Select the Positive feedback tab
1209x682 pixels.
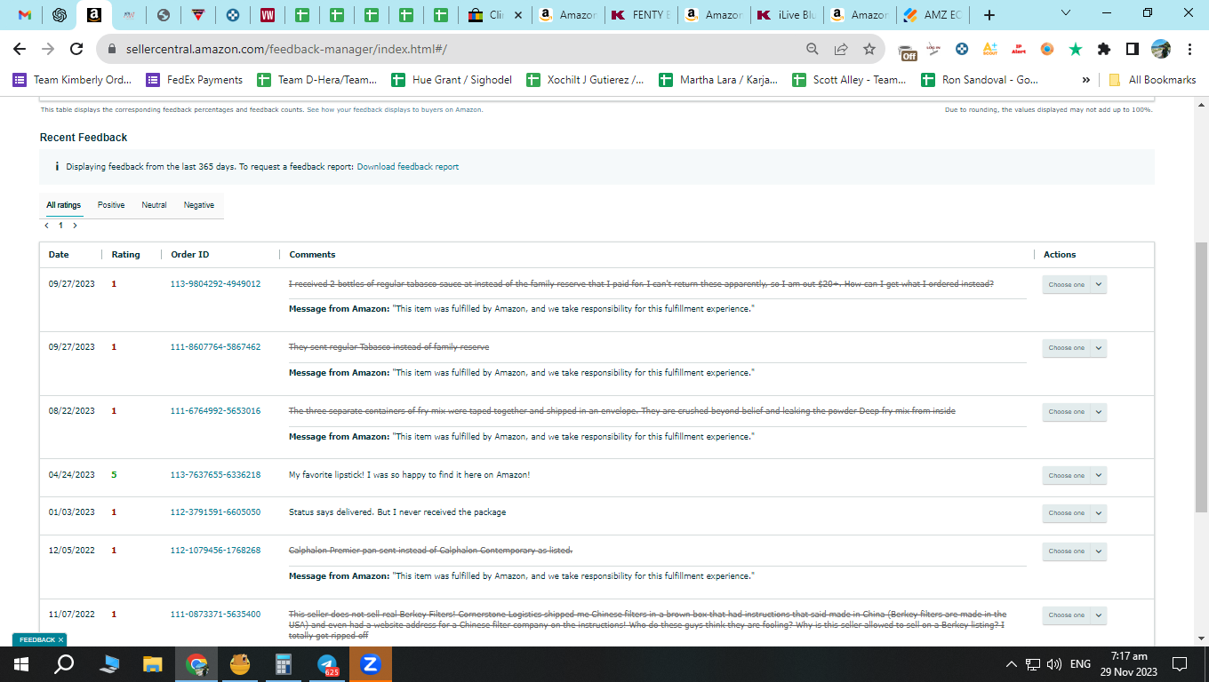click(111, 205)
